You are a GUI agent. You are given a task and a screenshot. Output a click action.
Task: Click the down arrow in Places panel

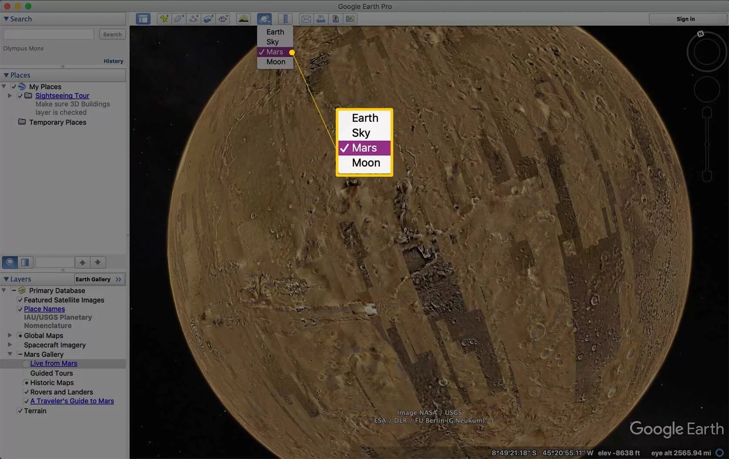pyautogui.click(x=98, y=262)
